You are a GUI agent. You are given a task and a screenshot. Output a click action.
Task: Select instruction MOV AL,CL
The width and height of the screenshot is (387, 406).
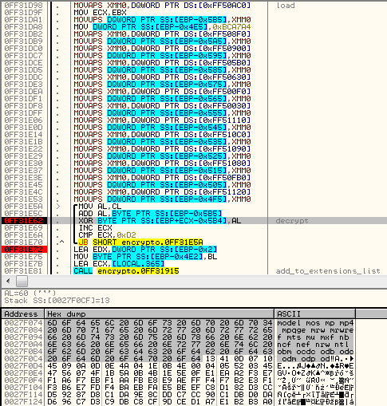(x=100, y=207)
